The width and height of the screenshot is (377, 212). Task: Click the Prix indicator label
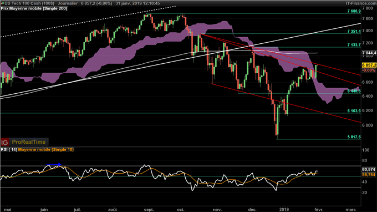click(4, 8)
